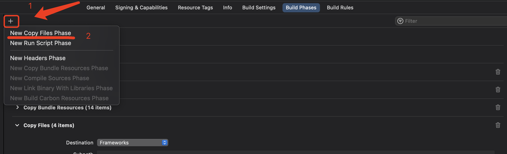The image size is (507, 154).
Task: Delete the Copy Bundle Resources phase via trash
Action: point(498,107)
